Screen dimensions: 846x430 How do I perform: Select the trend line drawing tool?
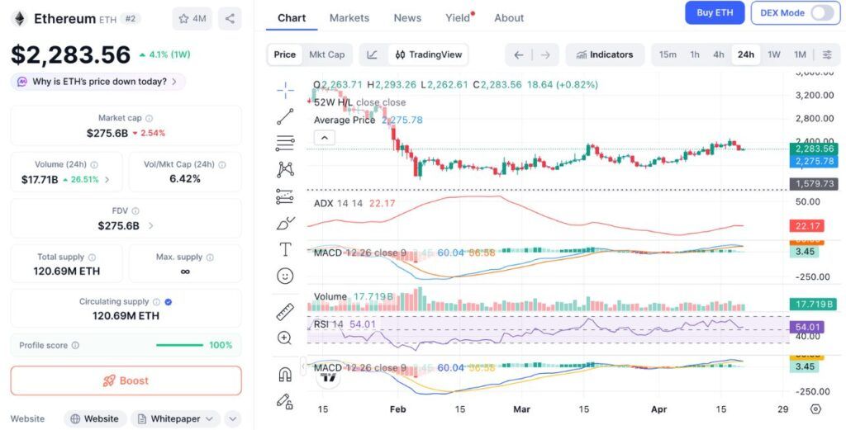tap(285, 116)
